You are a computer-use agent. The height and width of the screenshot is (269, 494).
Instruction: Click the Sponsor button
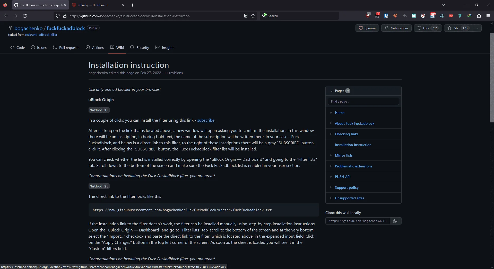coord(367,28)
